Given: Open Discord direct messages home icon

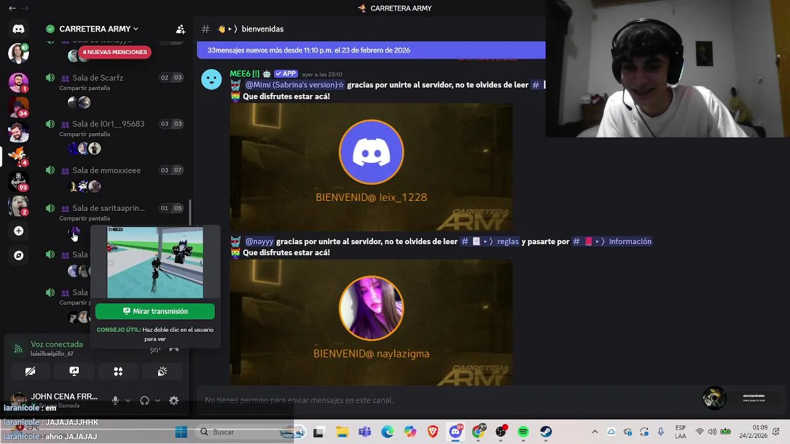Looking at the screenshot, I should (x=19, y=29).
